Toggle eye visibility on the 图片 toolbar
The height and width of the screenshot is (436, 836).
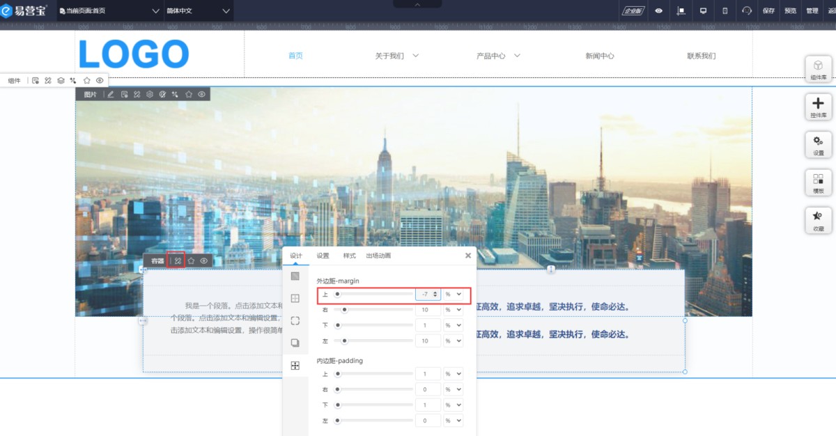(x=201, y=94)
